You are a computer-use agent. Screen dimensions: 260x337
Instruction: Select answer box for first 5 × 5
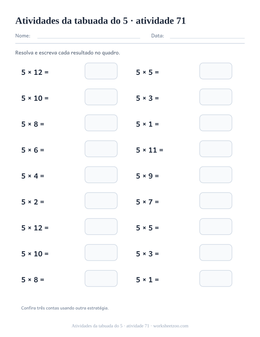[216, 71]
